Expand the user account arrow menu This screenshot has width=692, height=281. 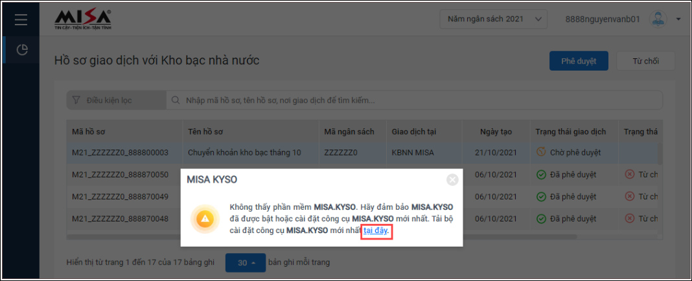click(678, 19)
